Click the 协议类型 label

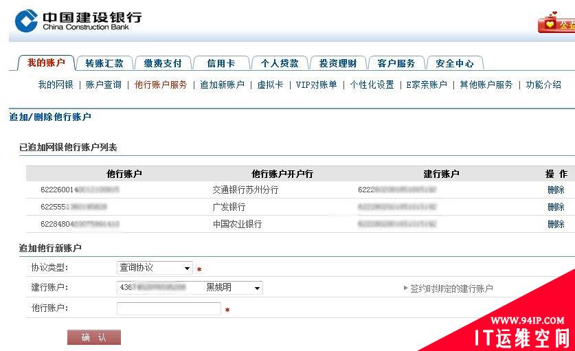pyautogui.click(x=49, y=268)
